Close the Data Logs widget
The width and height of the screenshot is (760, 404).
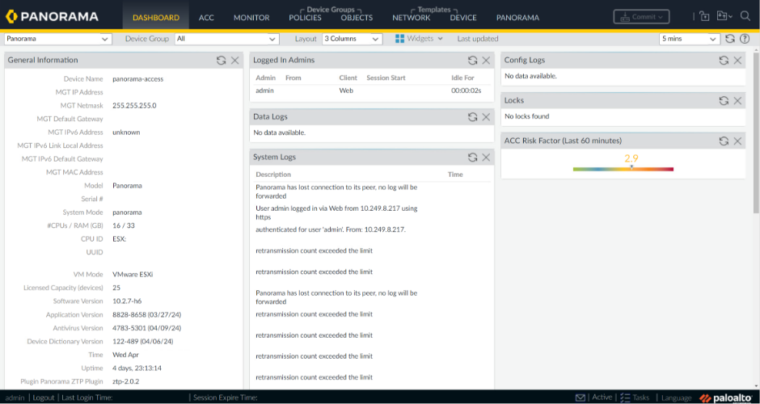(x=486, y=116)
